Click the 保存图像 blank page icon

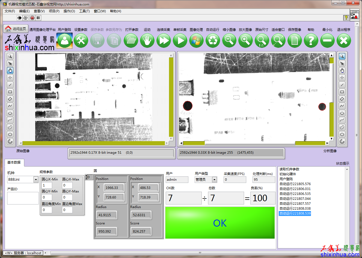[295, 41]
